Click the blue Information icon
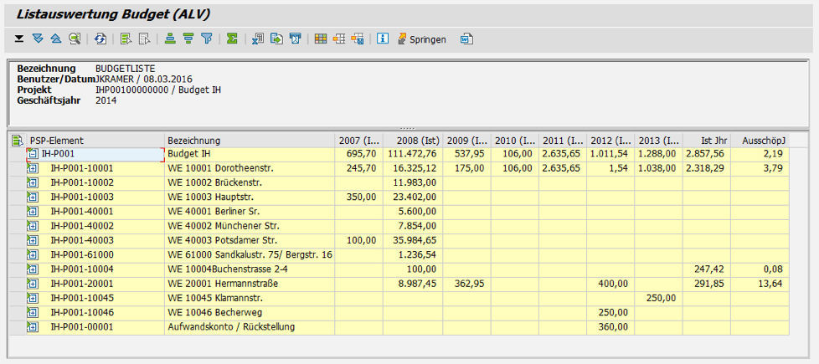The image size is (819, 364). tap(383, 38)
